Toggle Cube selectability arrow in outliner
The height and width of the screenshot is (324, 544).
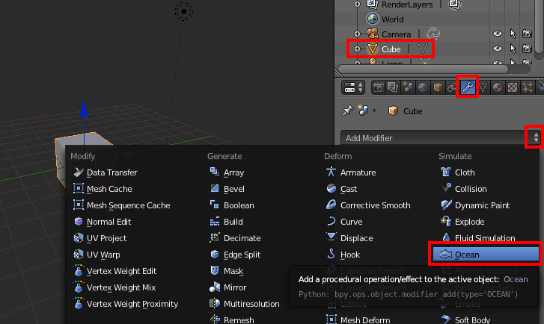tap(513, 49)
